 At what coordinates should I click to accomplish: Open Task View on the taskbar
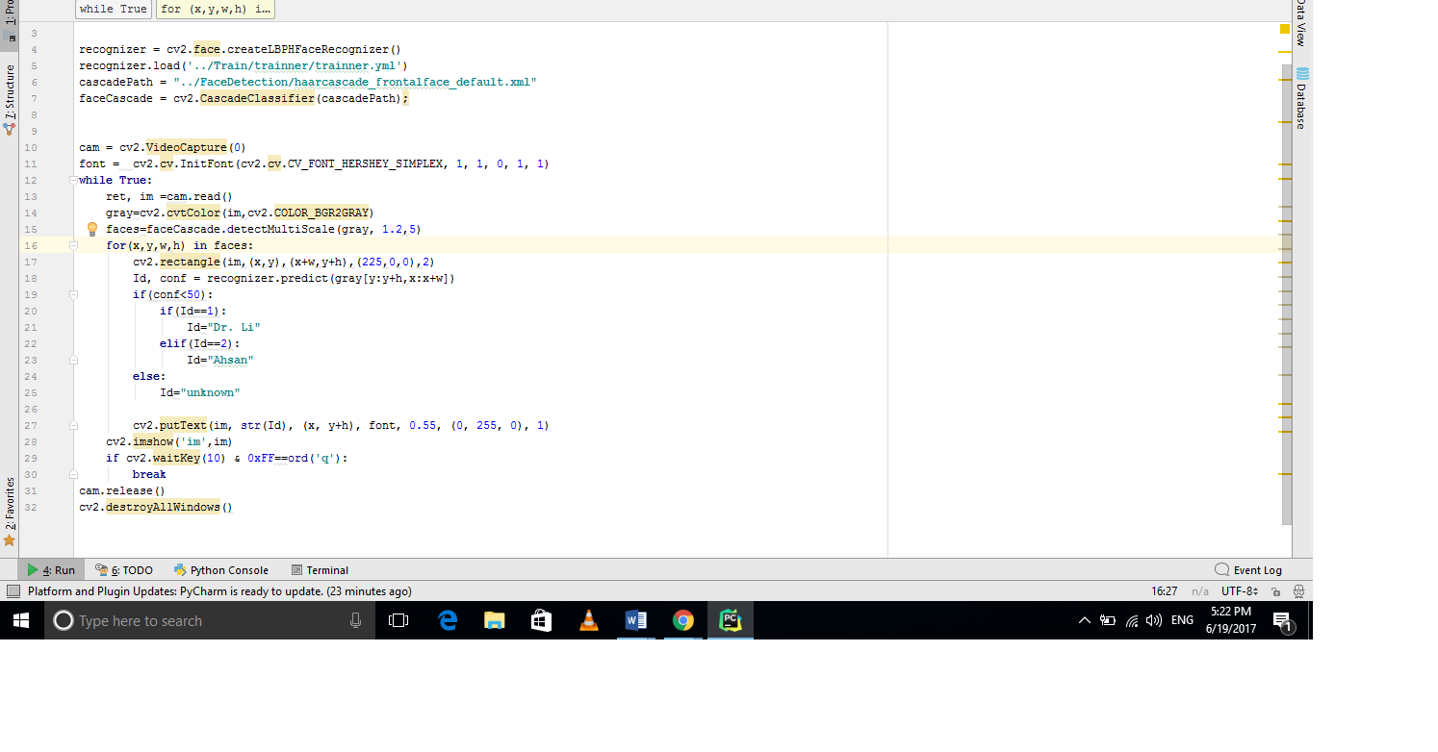pyautogui.click(x=398, y=620)
